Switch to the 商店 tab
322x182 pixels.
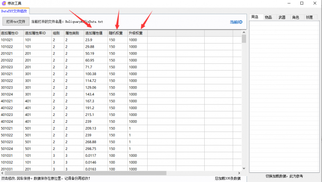pyautogui.click(x=255, y=17)
